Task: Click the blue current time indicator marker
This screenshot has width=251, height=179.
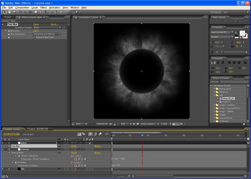Action: click(x=142, y=136)
